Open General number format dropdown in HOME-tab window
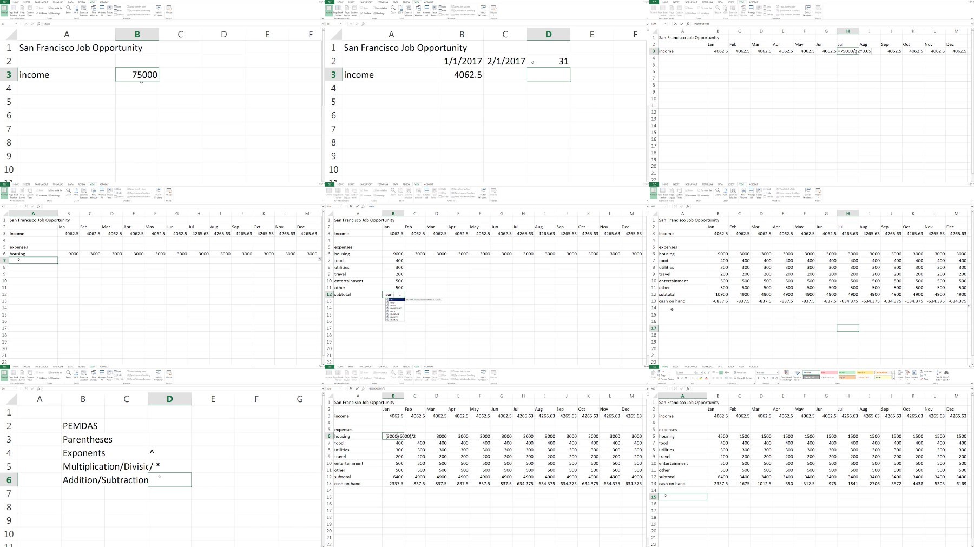 pyautogui.click(x=777, y=373)
